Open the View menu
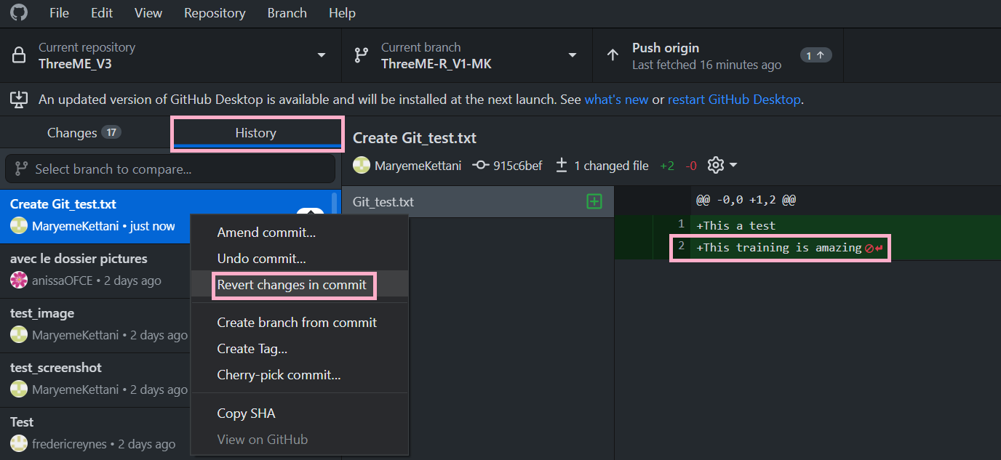This screenshot has height=460, width=1001. pos(148,13)
